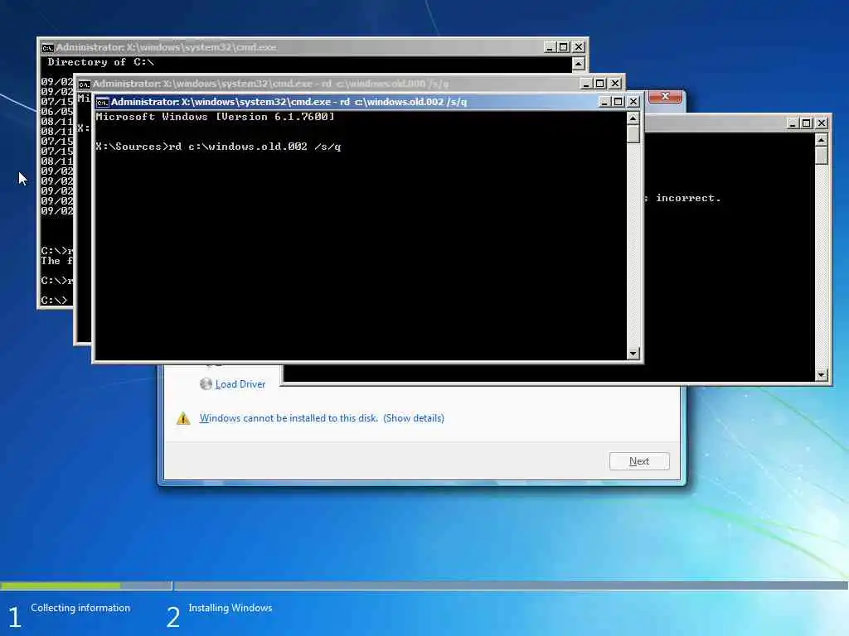Click scroll-up arrow in Directory of C:\ window
The height and width of the screenshot is (636, 849).
(578, 64)
